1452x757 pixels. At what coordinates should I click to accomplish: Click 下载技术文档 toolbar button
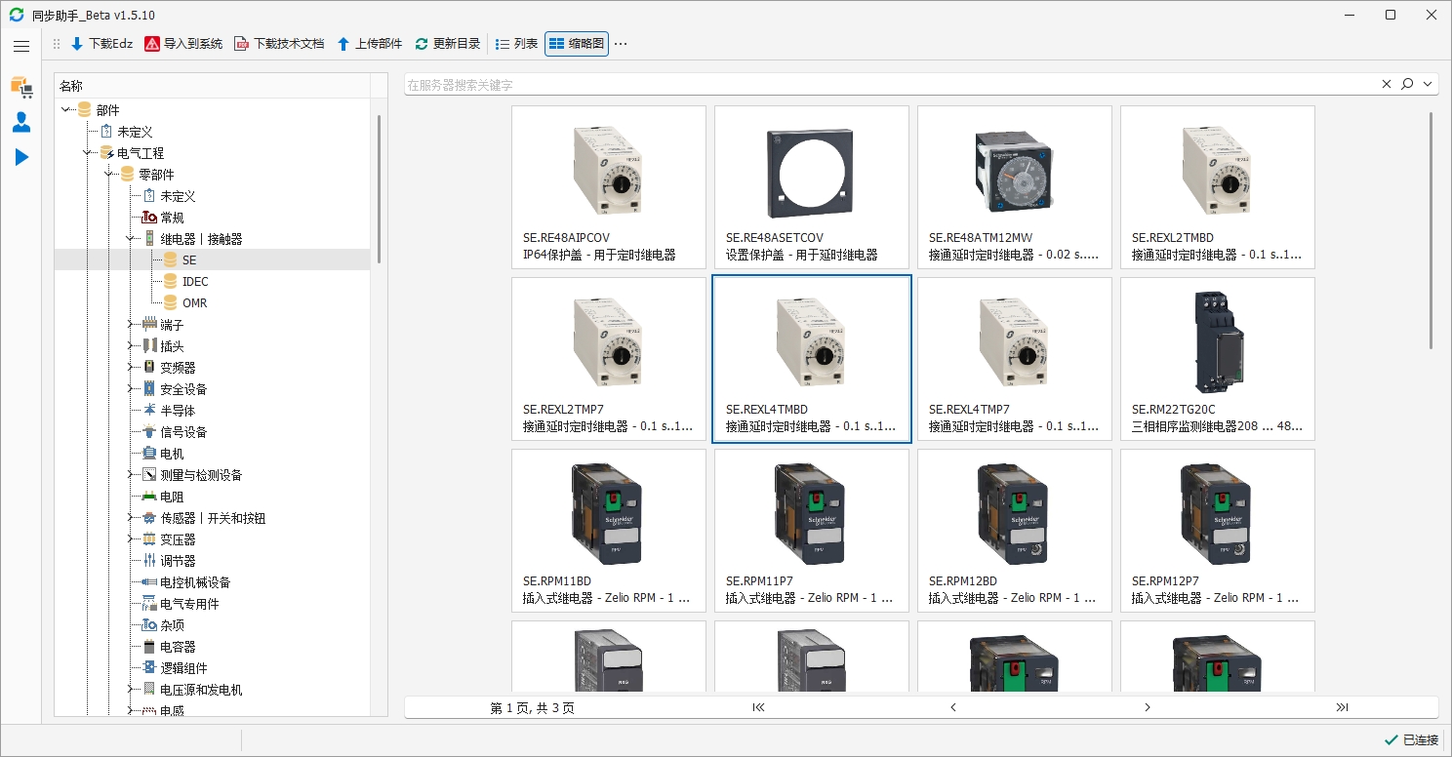coord(279,44)
